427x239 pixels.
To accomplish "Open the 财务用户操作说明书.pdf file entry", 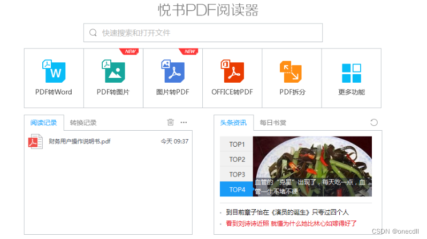I will (108, 141).
